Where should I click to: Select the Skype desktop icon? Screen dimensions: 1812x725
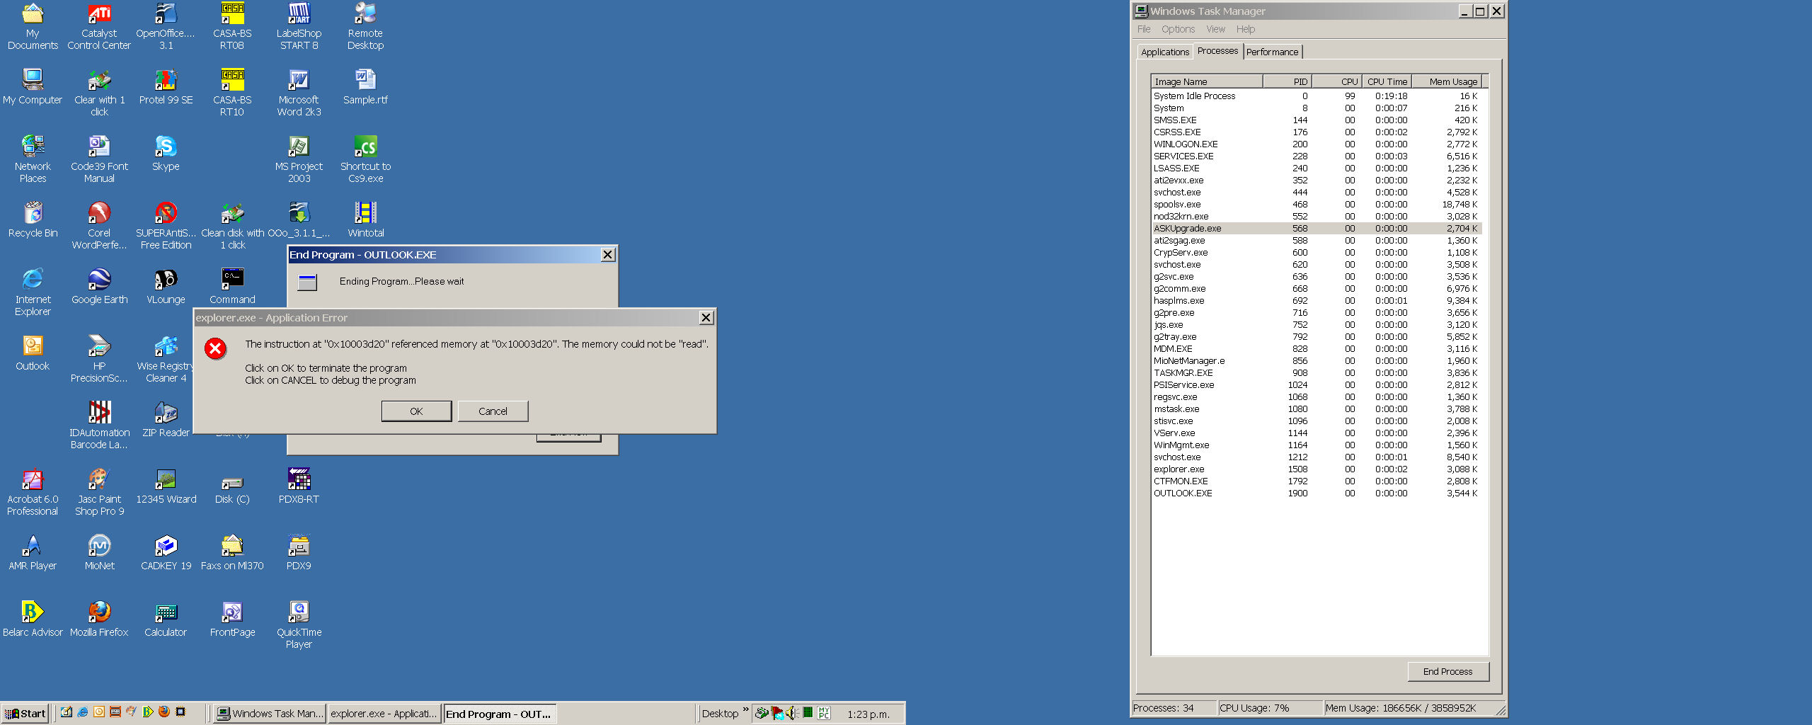[166, 154]
